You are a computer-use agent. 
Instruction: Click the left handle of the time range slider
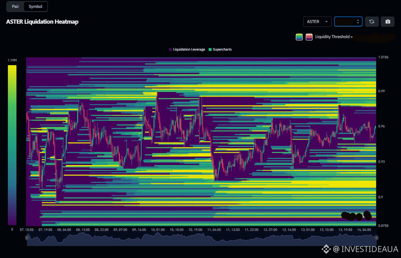click(x=27, y=237)
